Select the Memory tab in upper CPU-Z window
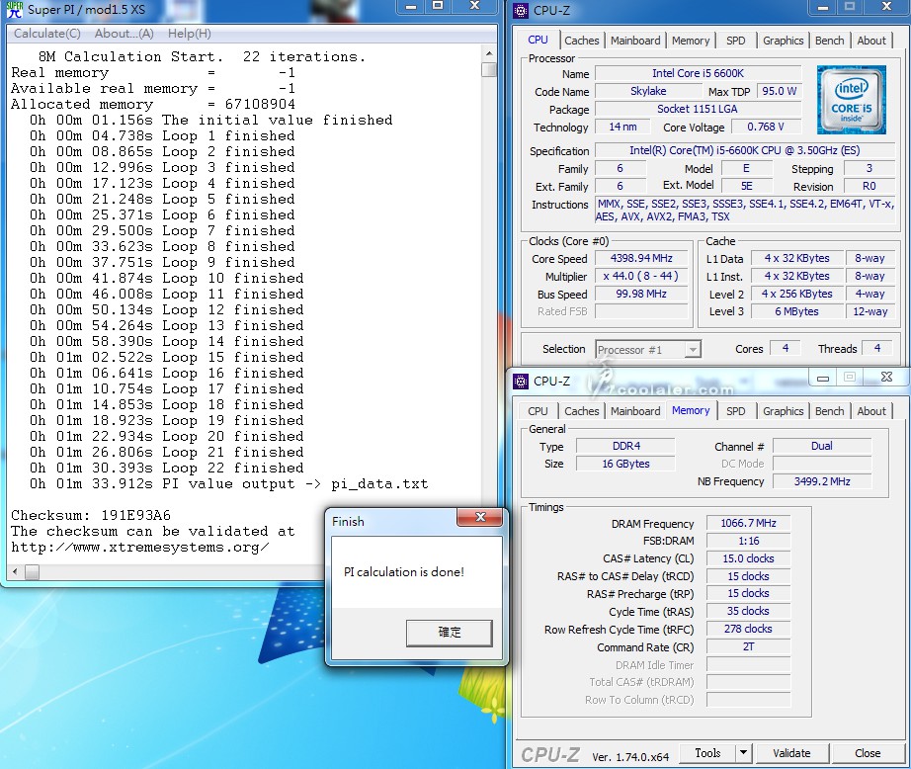 coord(691,41)
